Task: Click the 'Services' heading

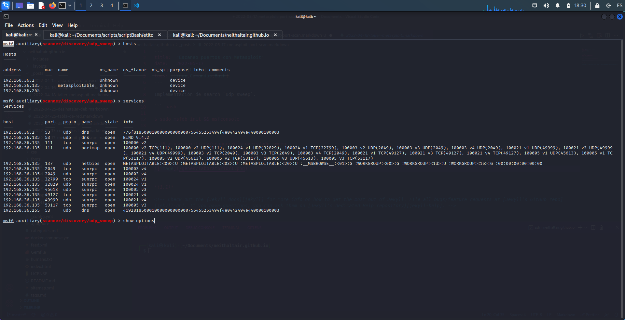Action: [14, 106]
